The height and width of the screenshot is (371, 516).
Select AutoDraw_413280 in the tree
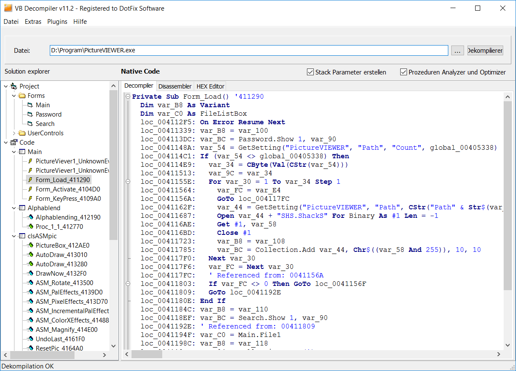(x=62, y=264)
